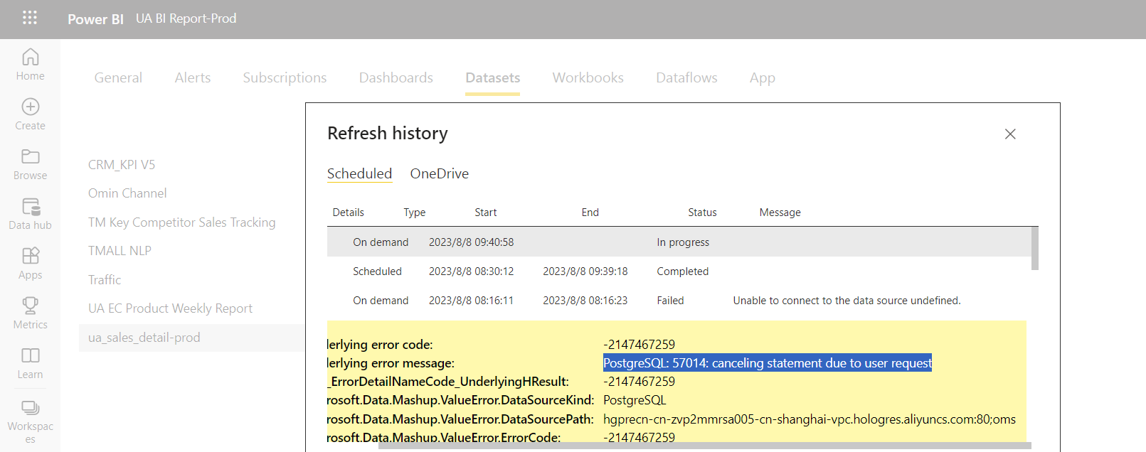
Task: Select the Completed scheduled refresh row
Action: [x=679, y=271]
